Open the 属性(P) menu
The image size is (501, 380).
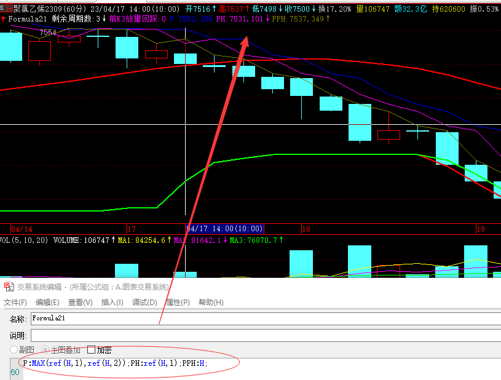pyautogui.click(x=178, y=303)
